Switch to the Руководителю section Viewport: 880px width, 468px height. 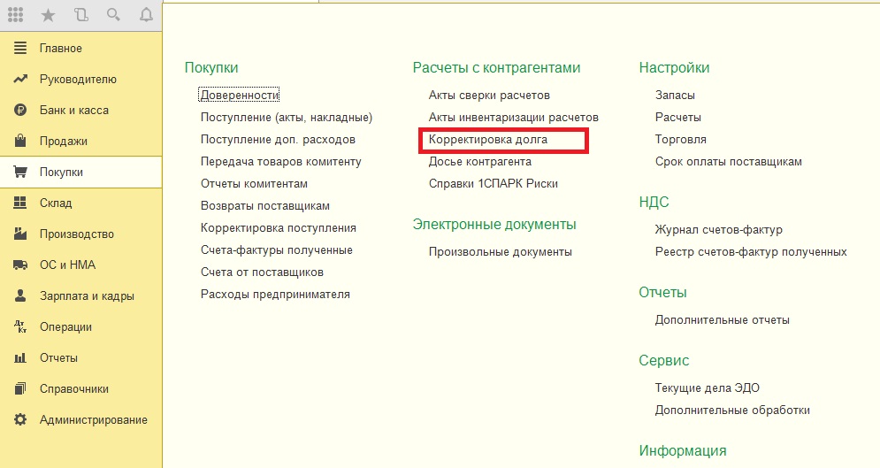pos(78,79)
